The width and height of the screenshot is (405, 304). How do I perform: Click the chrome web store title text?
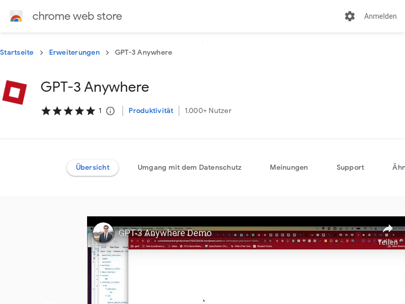tap(77, 16)
